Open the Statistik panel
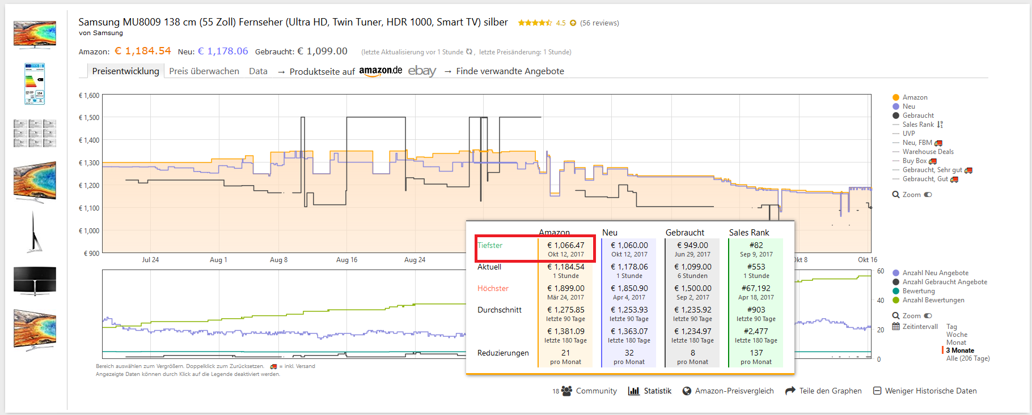Viewport: 1032px width, 415px height. pyautogui.click(x=650, y=391)
